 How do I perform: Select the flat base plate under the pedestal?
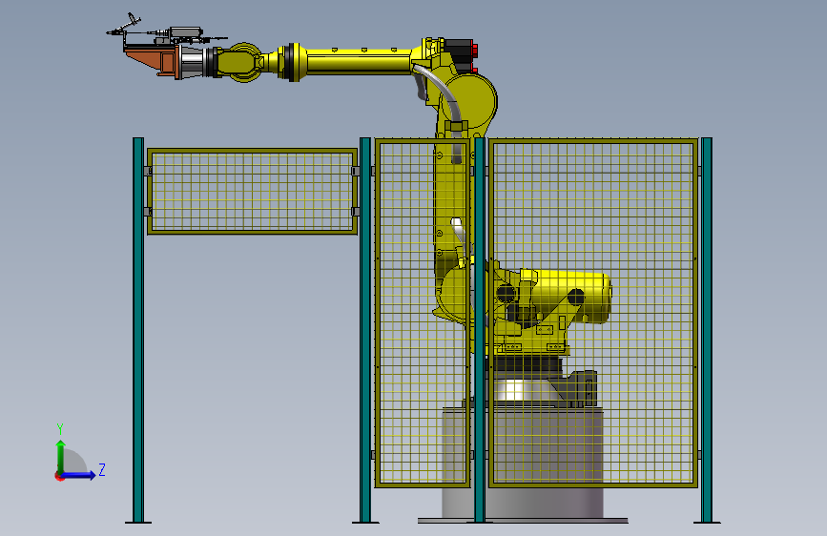click(x=523, y=521)
